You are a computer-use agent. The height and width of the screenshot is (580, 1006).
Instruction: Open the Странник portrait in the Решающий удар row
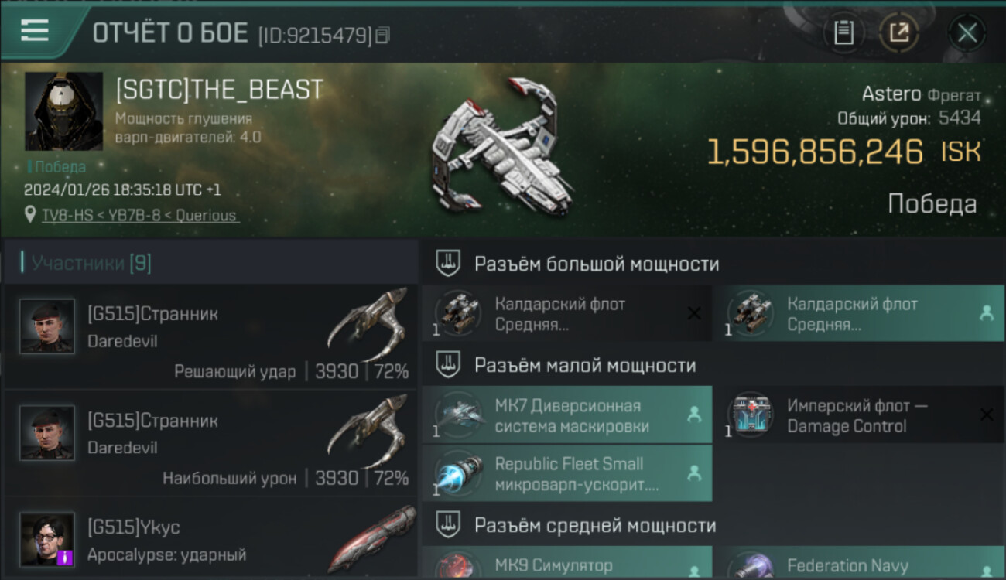tap(47, 326)
